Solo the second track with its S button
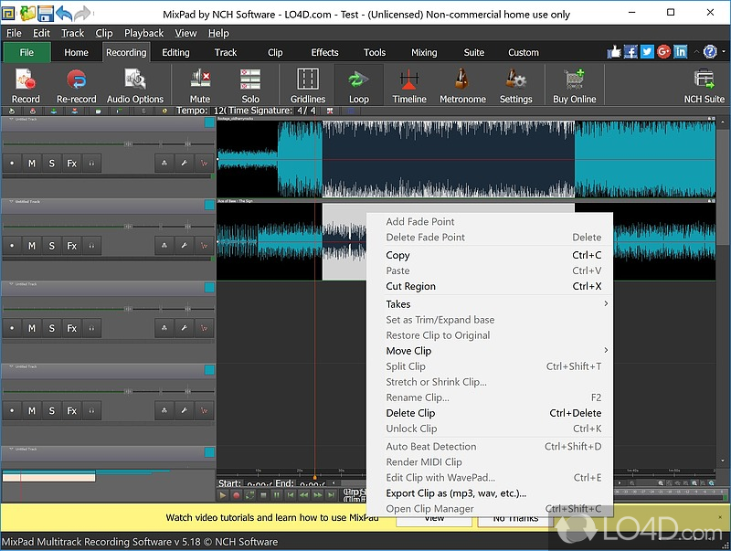The height and width of the screenshot is (551, 731). pyautogui.click(x=52, y=246)
